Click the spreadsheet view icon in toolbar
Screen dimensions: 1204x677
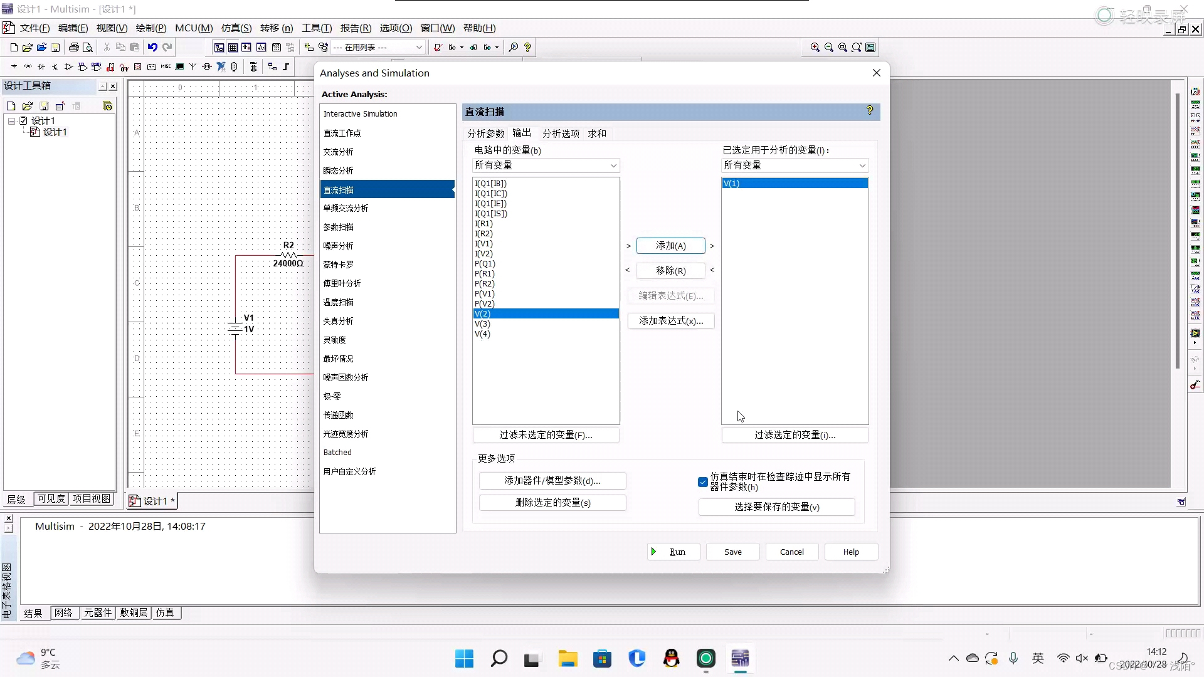point(233,47)
